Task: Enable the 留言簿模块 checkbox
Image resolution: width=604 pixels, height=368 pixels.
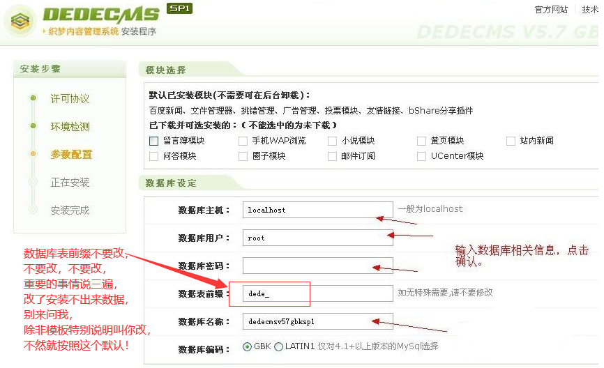Action: pyautogui.click(x=153, y=141)
